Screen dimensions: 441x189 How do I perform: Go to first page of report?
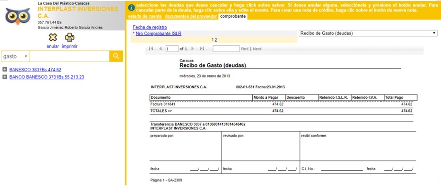coord(151,49)
